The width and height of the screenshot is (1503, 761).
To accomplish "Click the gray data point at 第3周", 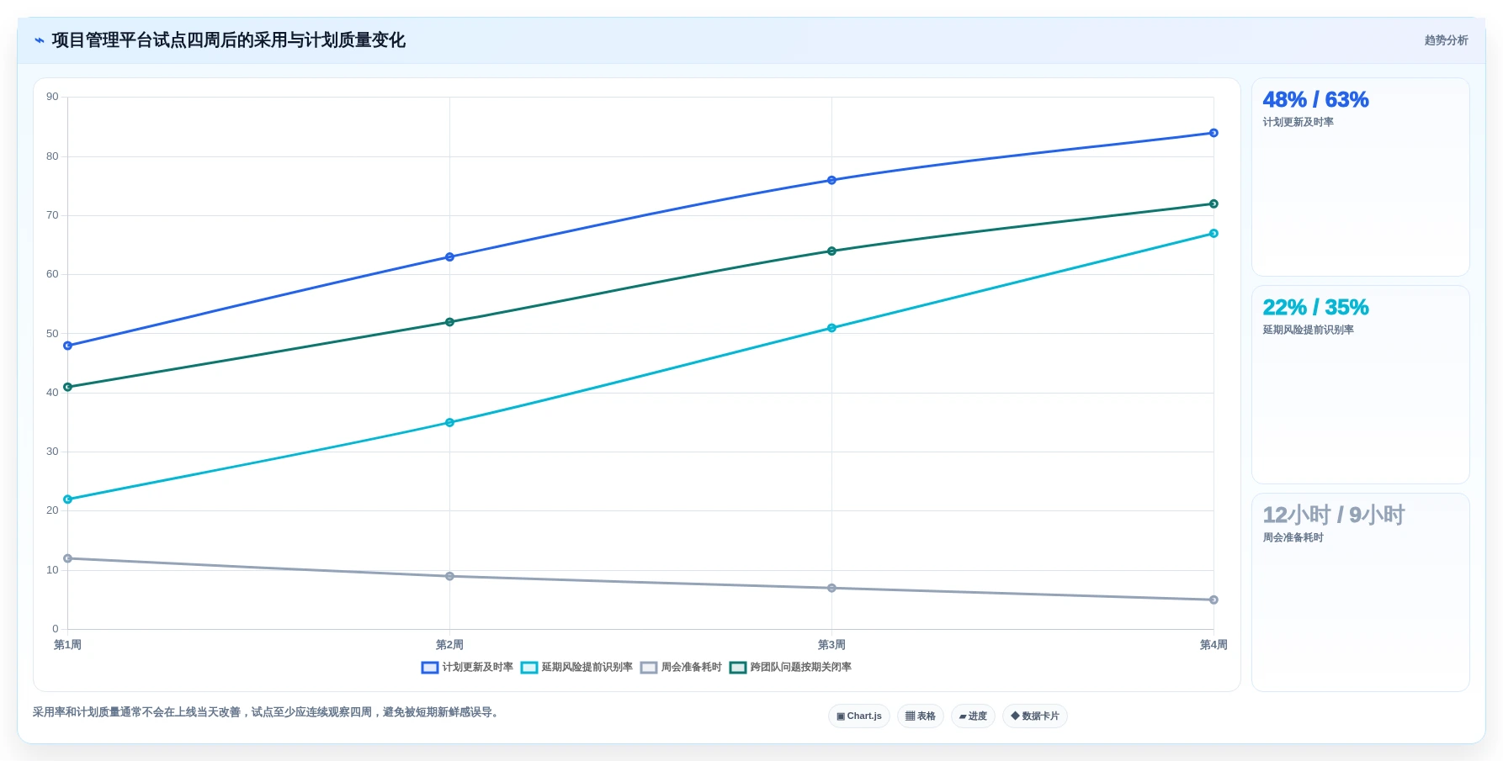I will pyautogui.click(x=831, y=588).
